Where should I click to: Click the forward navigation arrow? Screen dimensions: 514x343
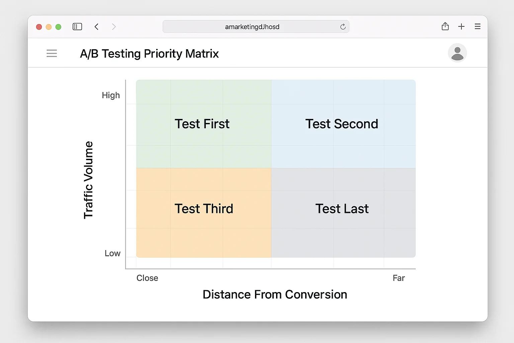(x=114, y=26)
